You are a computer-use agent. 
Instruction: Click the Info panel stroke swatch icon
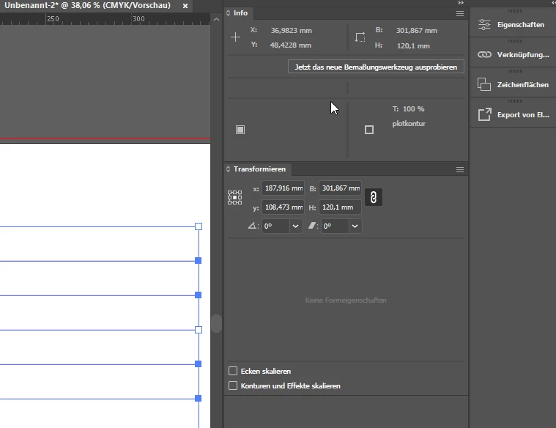pos(369,130)
